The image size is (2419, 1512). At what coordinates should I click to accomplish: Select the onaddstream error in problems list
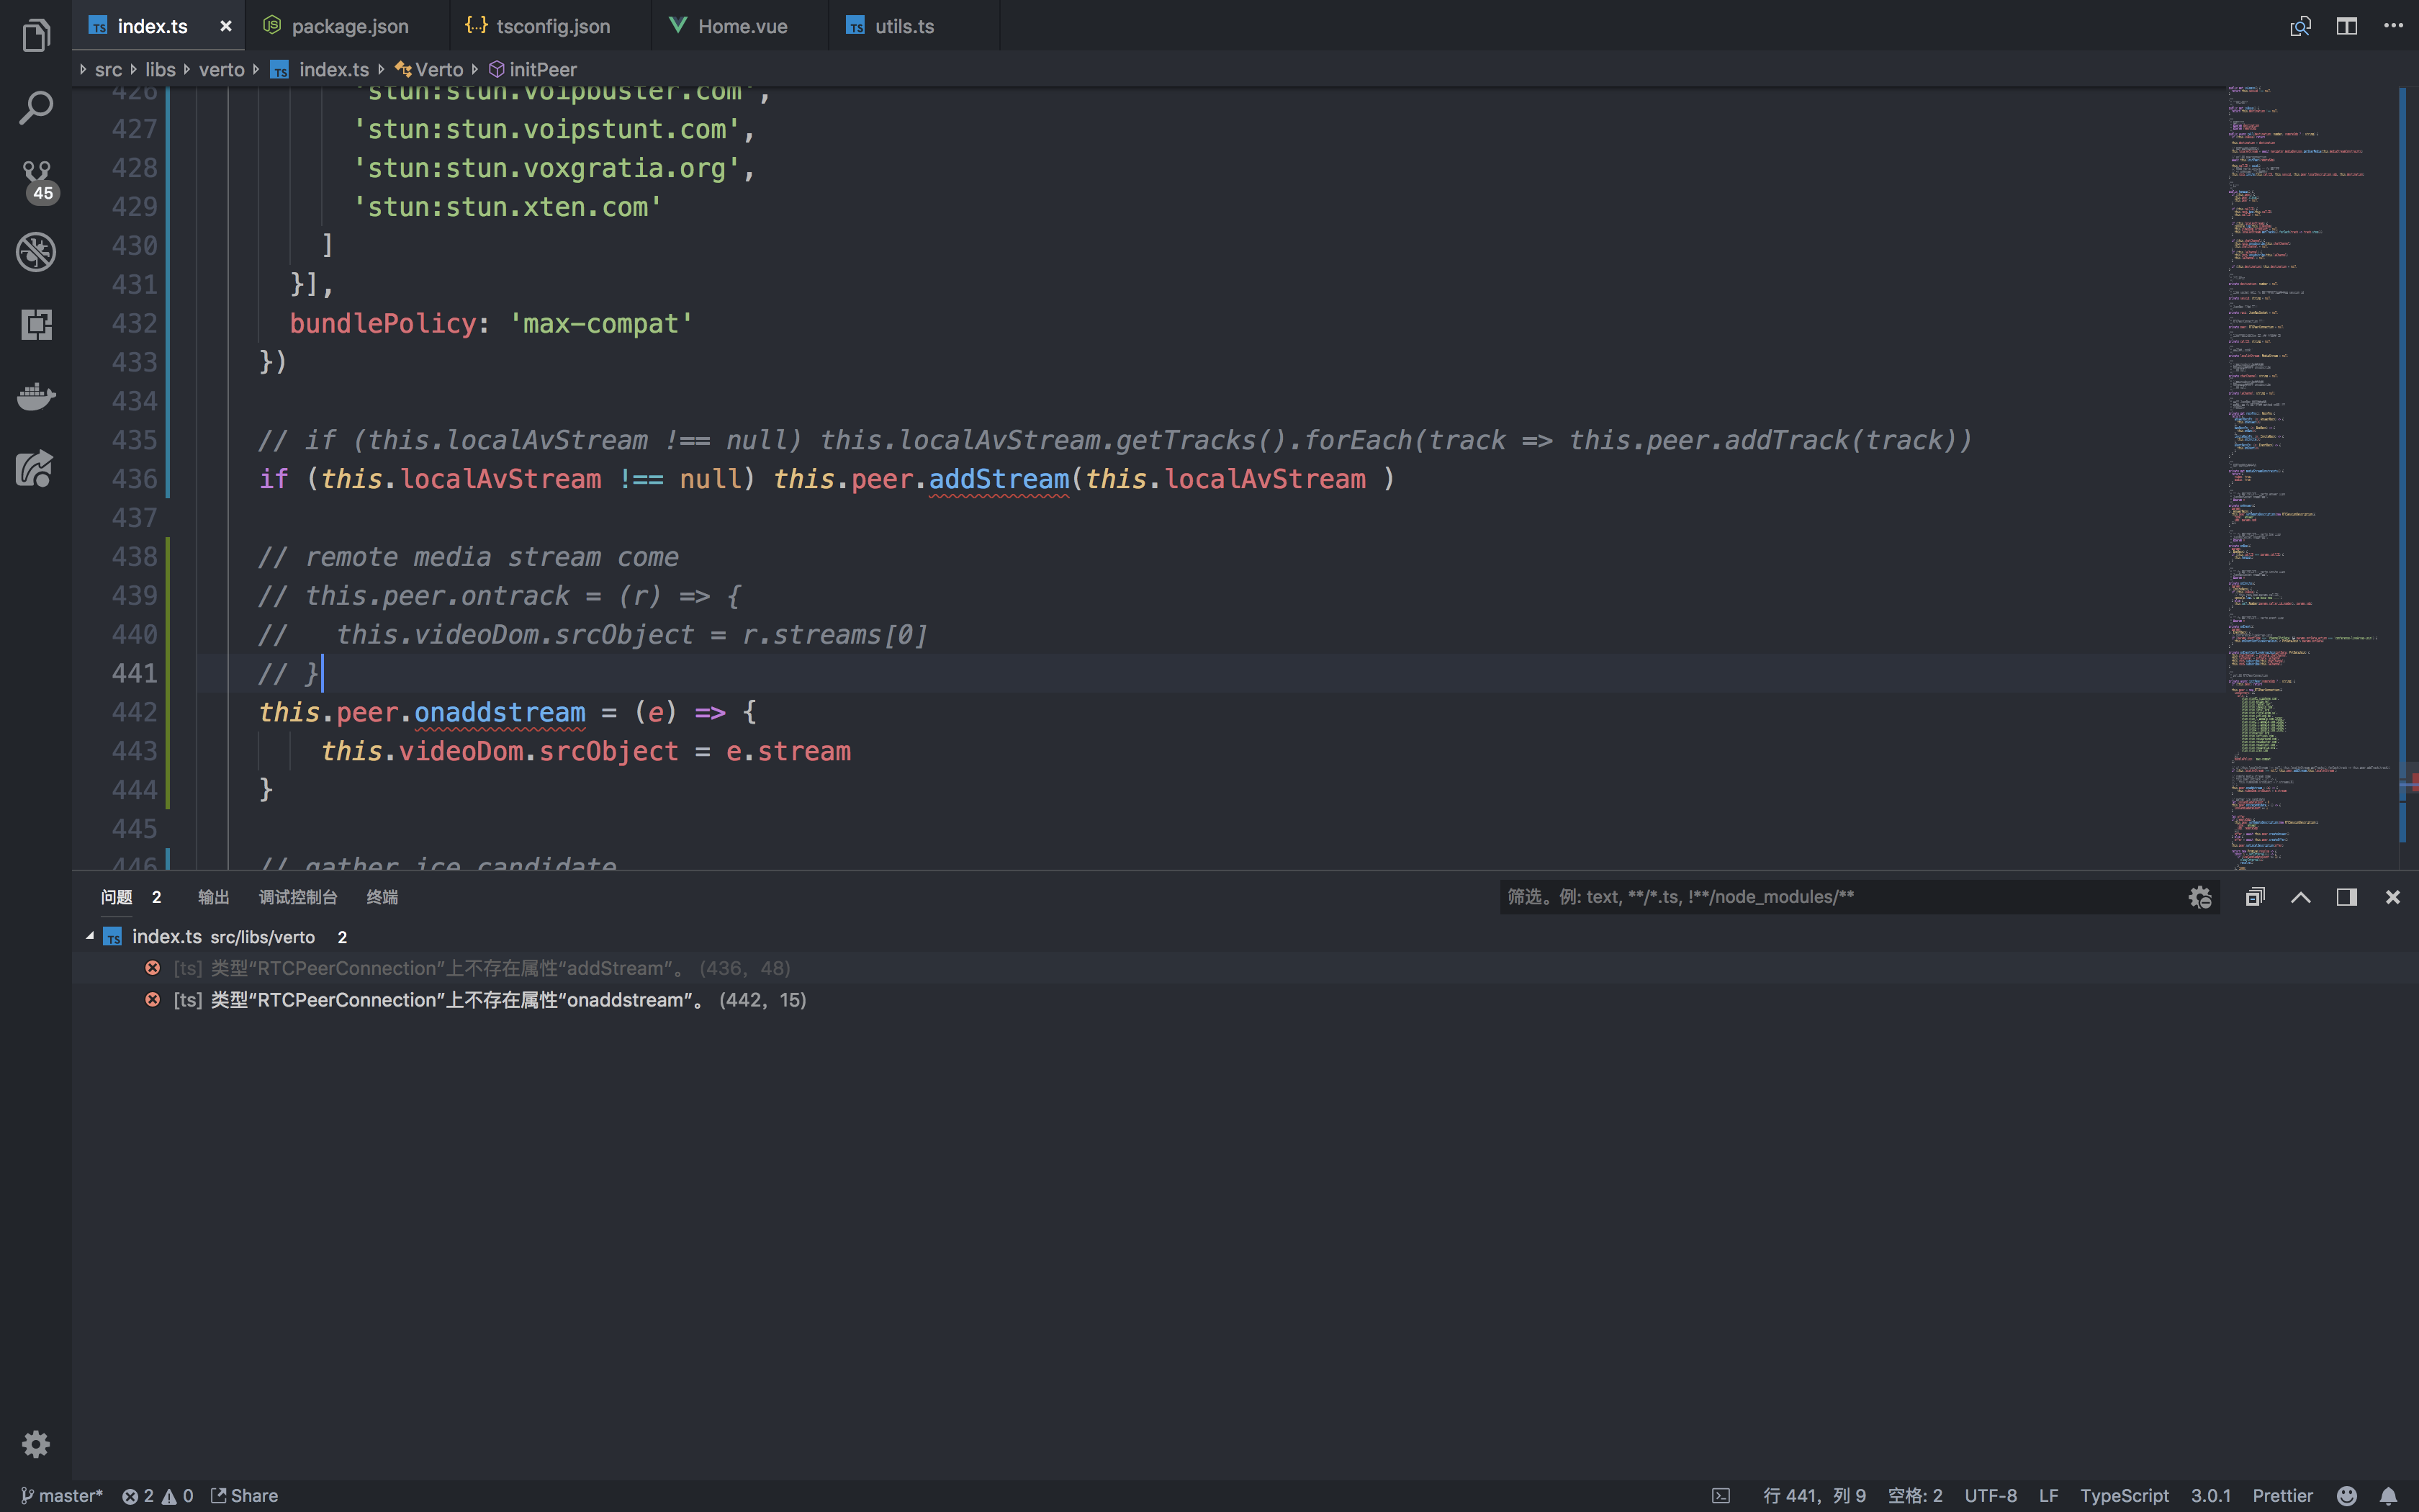pos(1245,1000)
